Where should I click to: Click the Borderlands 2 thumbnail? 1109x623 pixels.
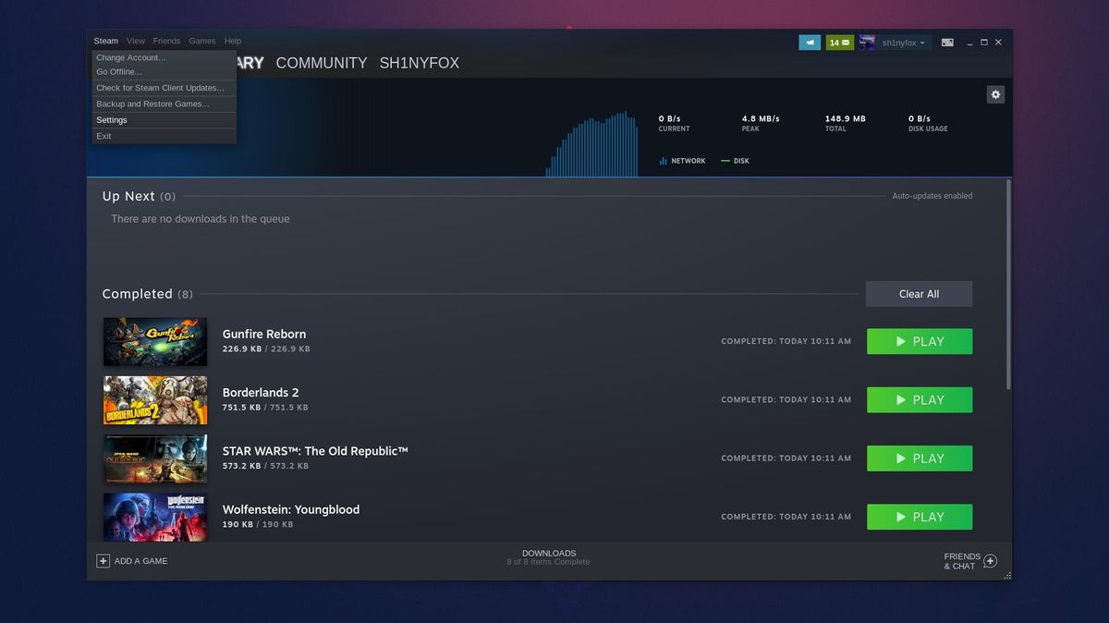[x=155, y=400]
